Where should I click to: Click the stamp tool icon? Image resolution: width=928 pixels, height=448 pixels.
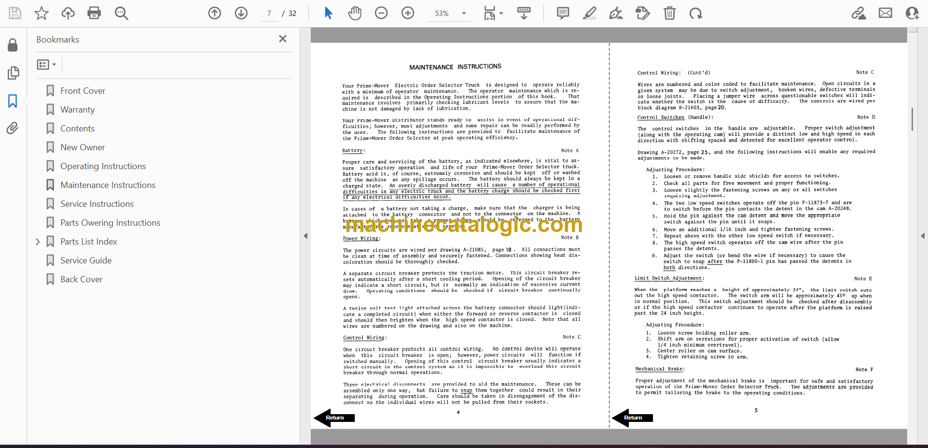click(x=643, y=13)
